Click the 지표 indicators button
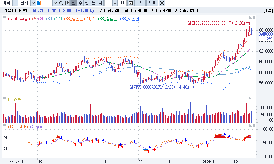274x164 pixels. pyautogui.click(x=152, y=3)
